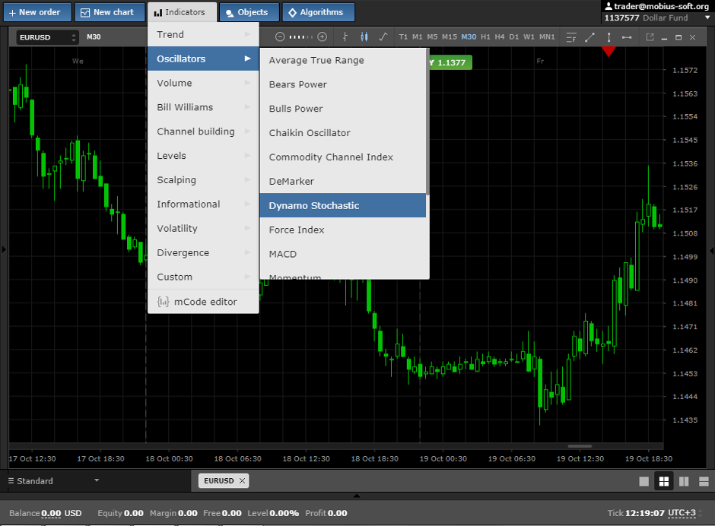Switch to horizontal split layout
Image resolution: width=715 pixels, height=526 pixels.
[x=704, y=481]
